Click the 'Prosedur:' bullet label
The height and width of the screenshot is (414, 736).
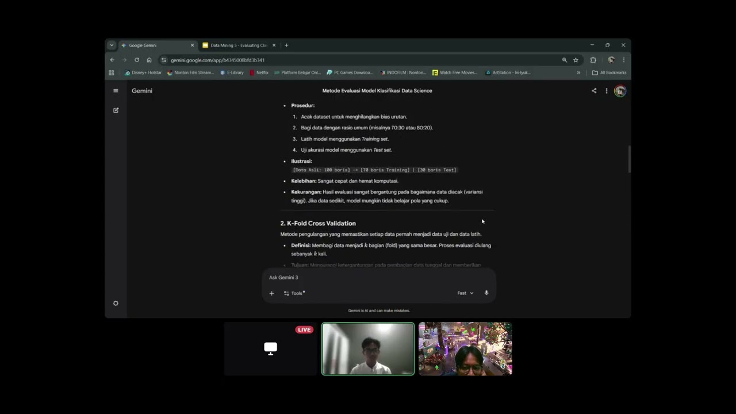[x=302, y=105]
